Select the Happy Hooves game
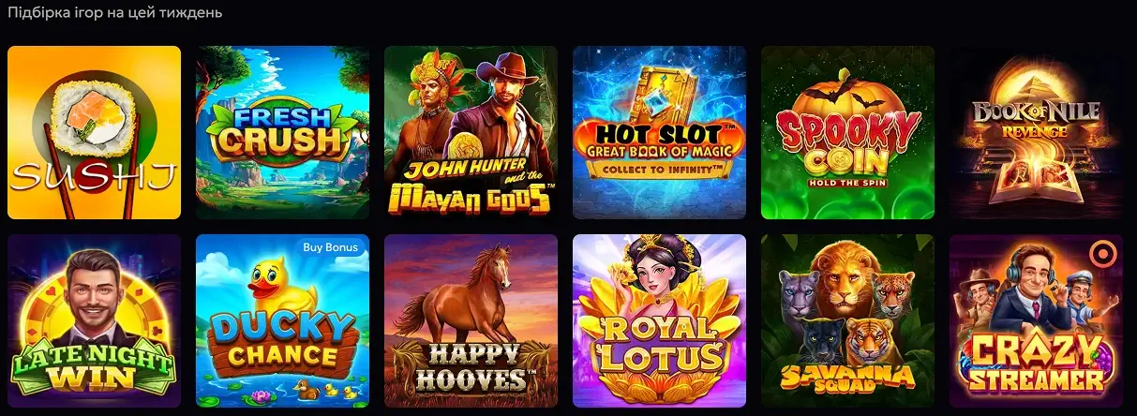This screenshot has width=1137, height=416. pos(471,320)
